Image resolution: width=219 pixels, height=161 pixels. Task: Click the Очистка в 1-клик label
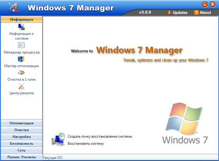pos(22,79)
